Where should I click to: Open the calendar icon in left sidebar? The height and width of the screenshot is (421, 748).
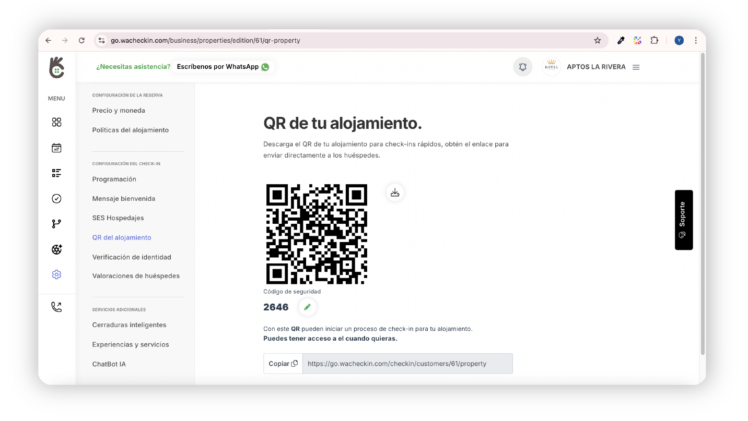click(56, 148)
